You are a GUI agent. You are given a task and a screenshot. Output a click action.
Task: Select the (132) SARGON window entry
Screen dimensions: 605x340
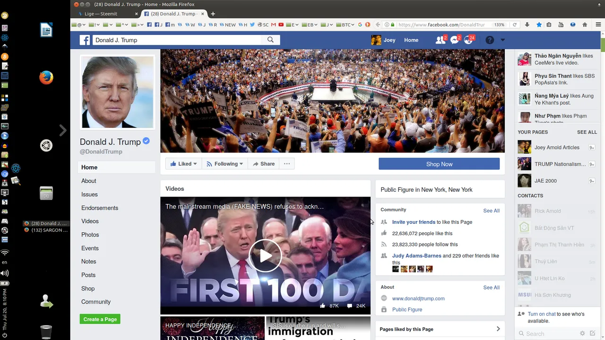tap(46, 230)
